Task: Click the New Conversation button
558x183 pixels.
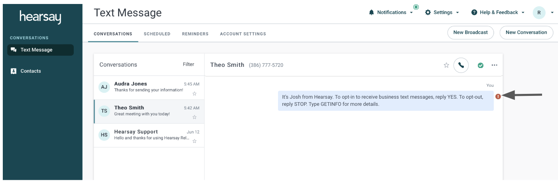Action: (526, 33)
